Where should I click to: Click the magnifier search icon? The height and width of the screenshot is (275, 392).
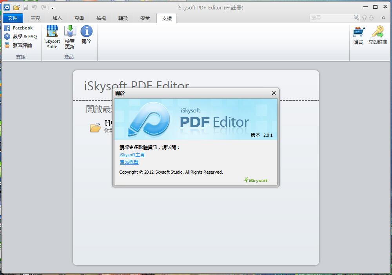(x=356, y=18)
